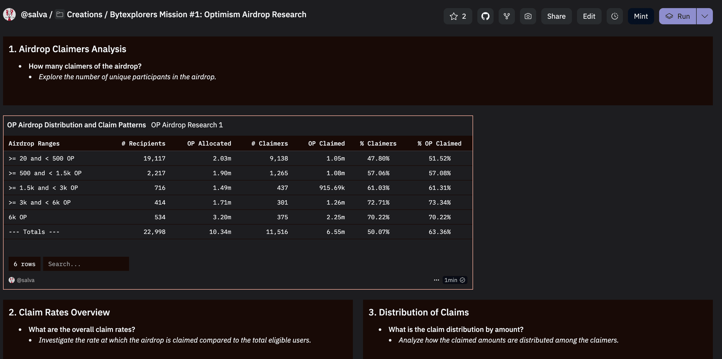Screen dimensions: 722x359
Task: Focus the table Search field
Action: [86, 264]
